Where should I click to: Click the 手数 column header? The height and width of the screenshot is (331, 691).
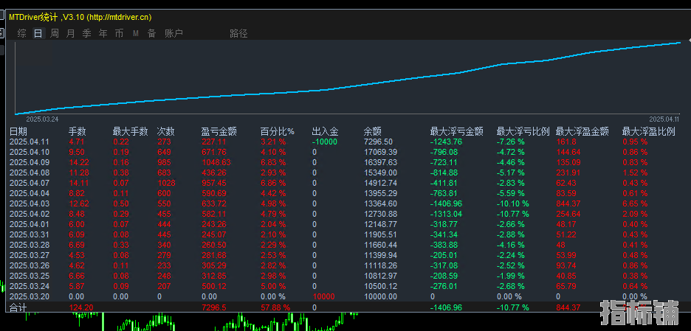click(77, 131)
